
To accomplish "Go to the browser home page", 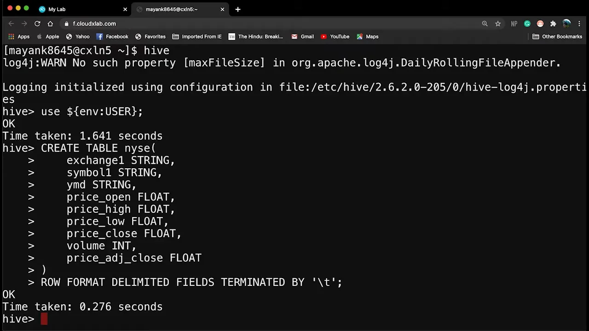I will click(50, 23).
